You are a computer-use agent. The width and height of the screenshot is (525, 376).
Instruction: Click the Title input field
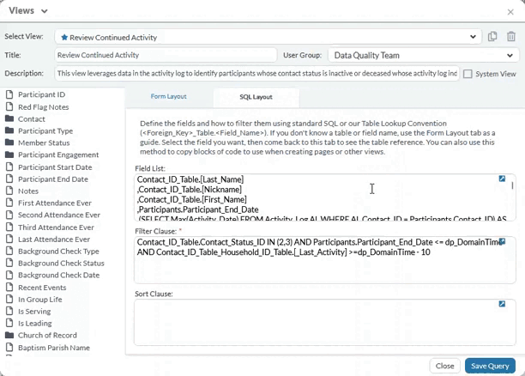click(x=166, y=55)
